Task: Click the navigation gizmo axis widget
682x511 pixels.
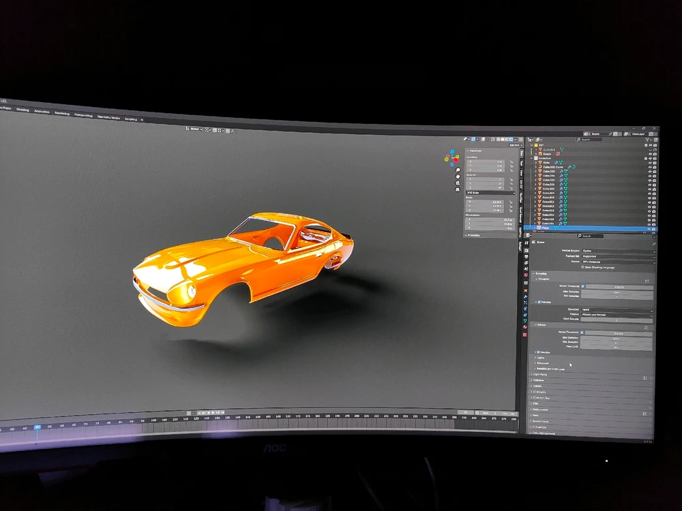Action: click(452, 157)
